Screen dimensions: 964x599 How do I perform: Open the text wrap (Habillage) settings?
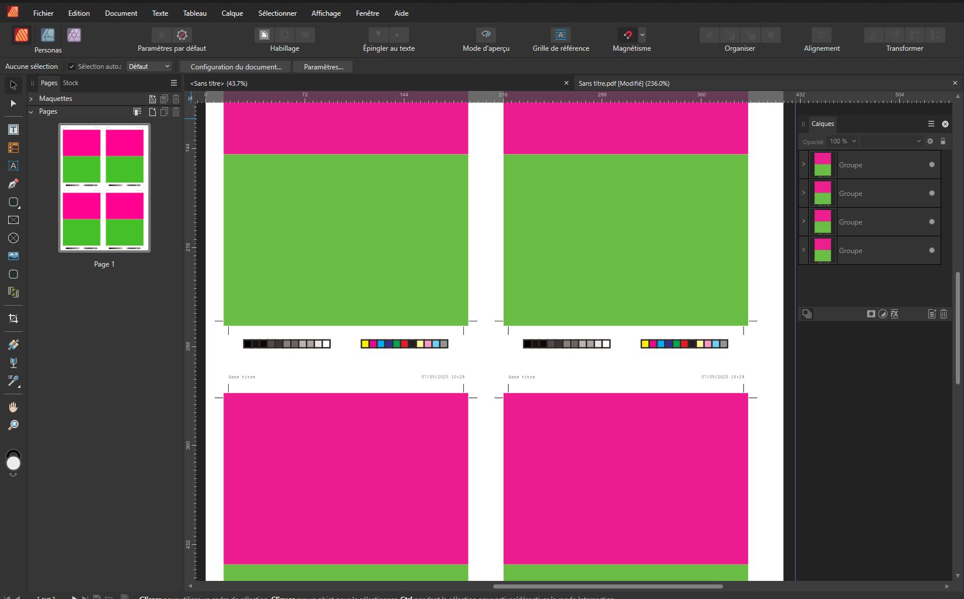pyautogui.click(x=264, y=35)
